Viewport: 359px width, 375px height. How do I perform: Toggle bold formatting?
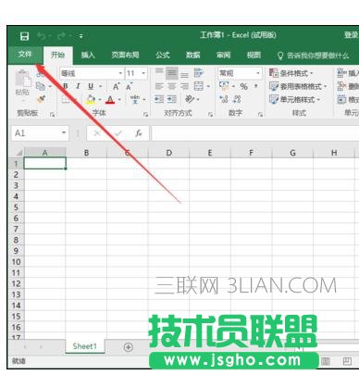click(x=66, y=86)
